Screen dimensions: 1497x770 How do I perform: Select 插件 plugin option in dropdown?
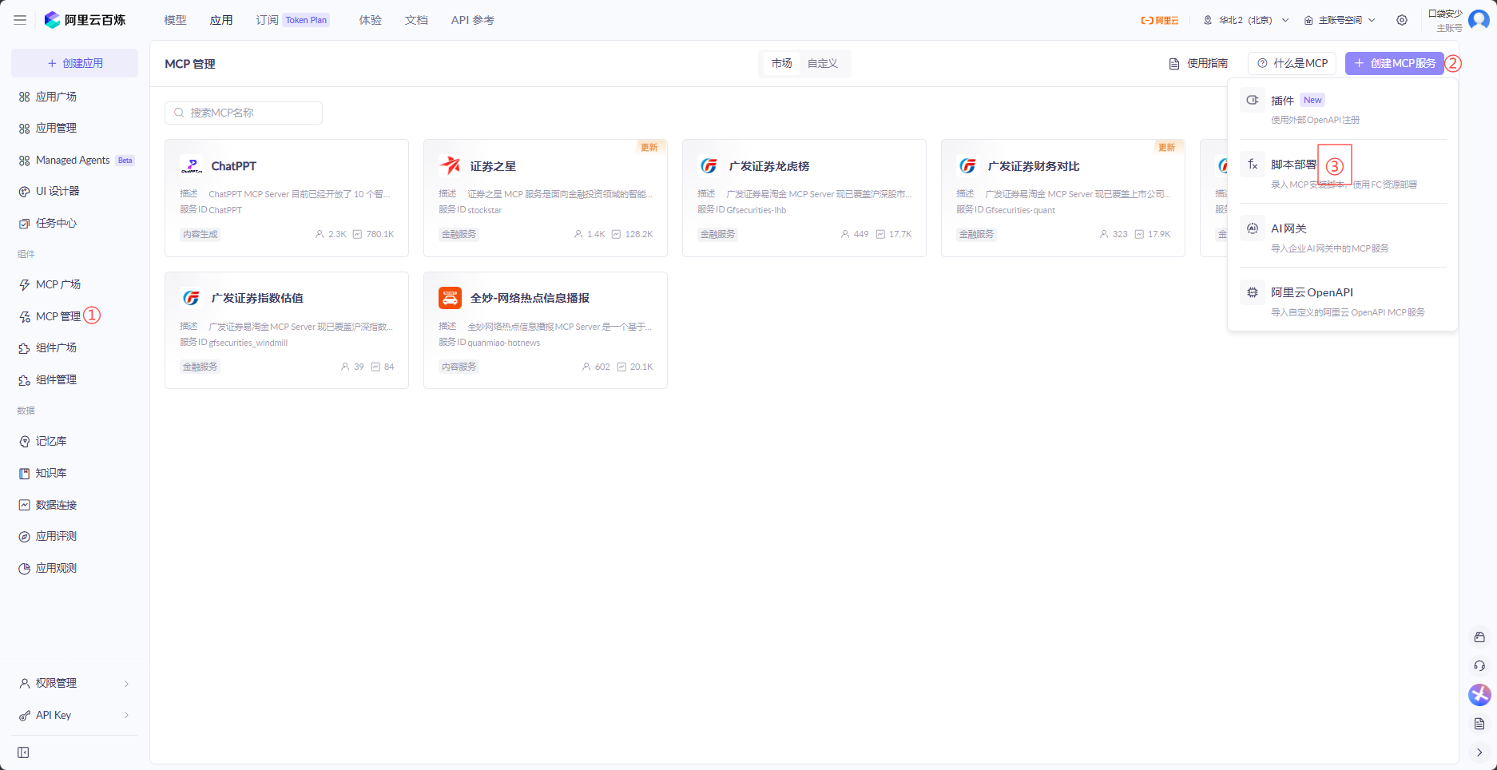pos(1343,108)
